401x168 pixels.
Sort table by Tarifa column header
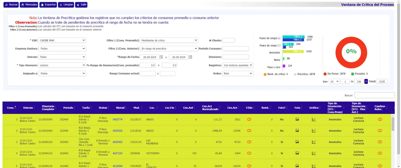(x=86, y=108)
